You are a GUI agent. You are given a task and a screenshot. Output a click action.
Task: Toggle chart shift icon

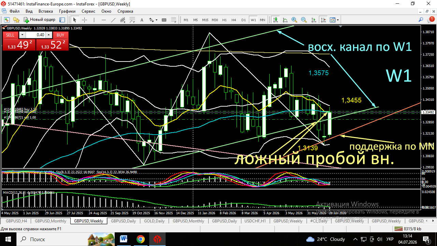click(323, 20)
